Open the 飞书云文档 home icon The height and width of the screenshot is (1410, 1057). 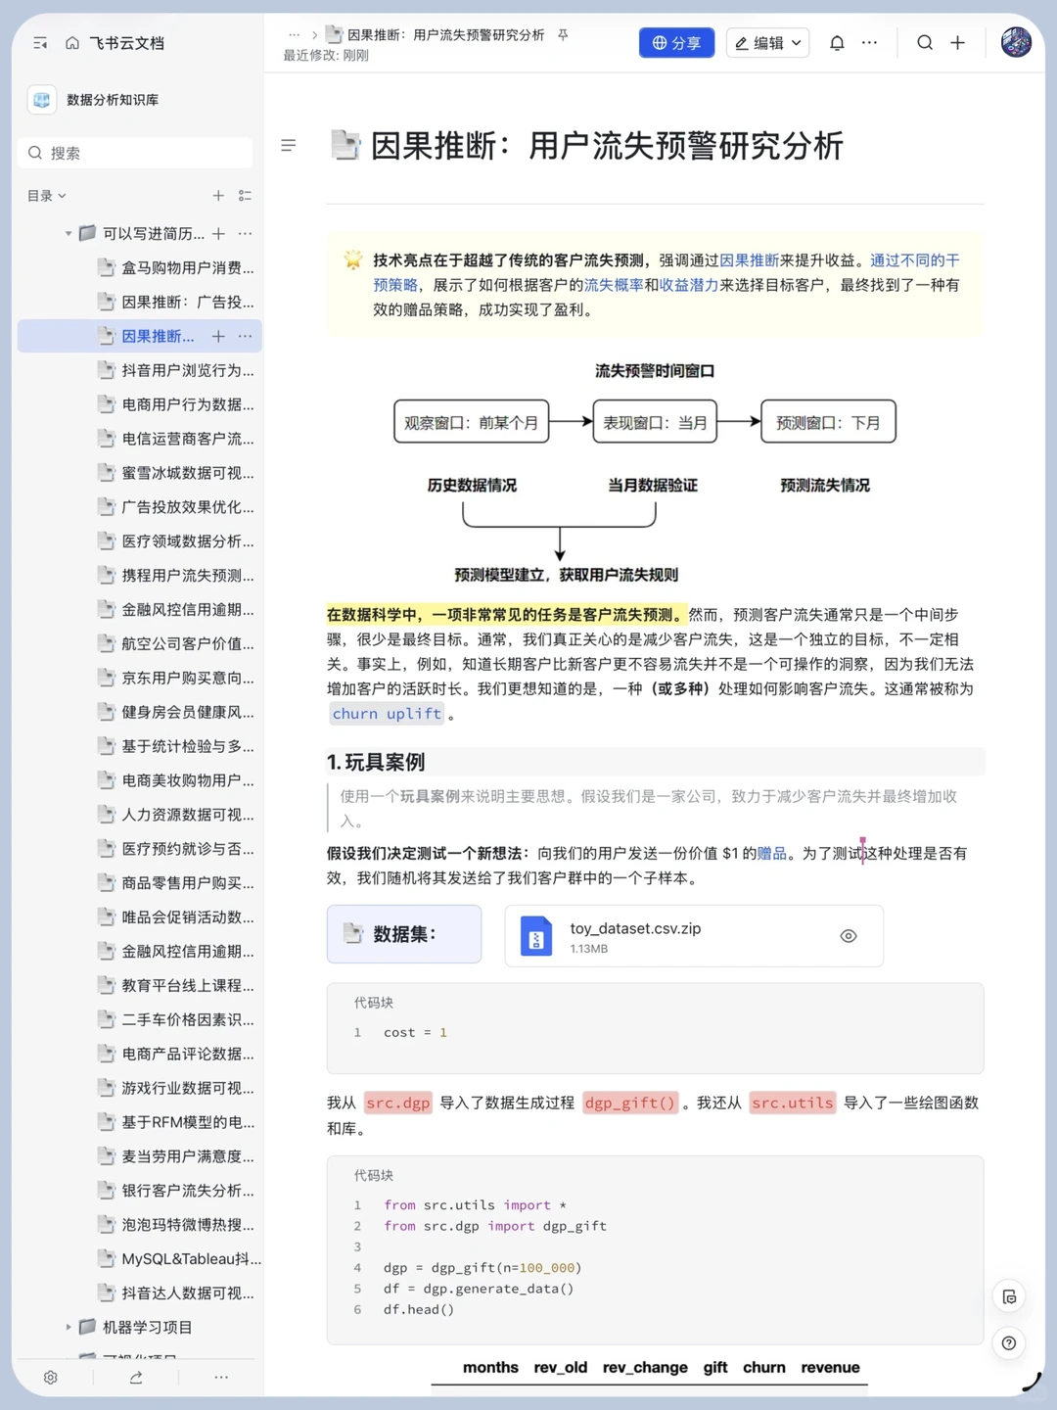[72, 43]
